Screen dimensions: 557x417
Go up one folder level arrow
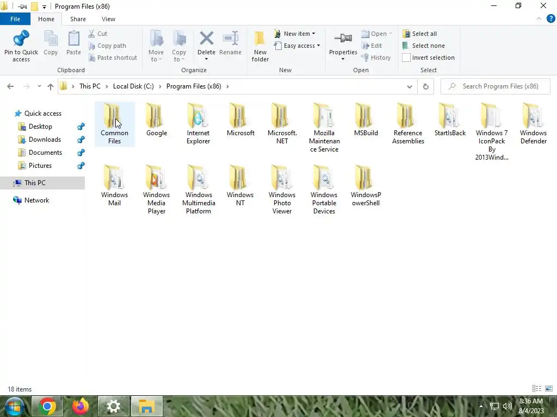(51, 86)
